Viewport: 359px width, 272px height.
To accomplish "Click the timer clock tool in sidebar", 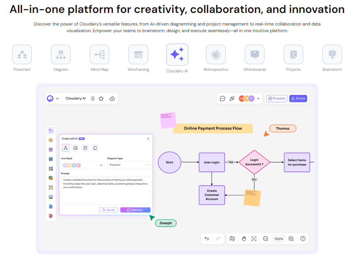I will 51,140.
